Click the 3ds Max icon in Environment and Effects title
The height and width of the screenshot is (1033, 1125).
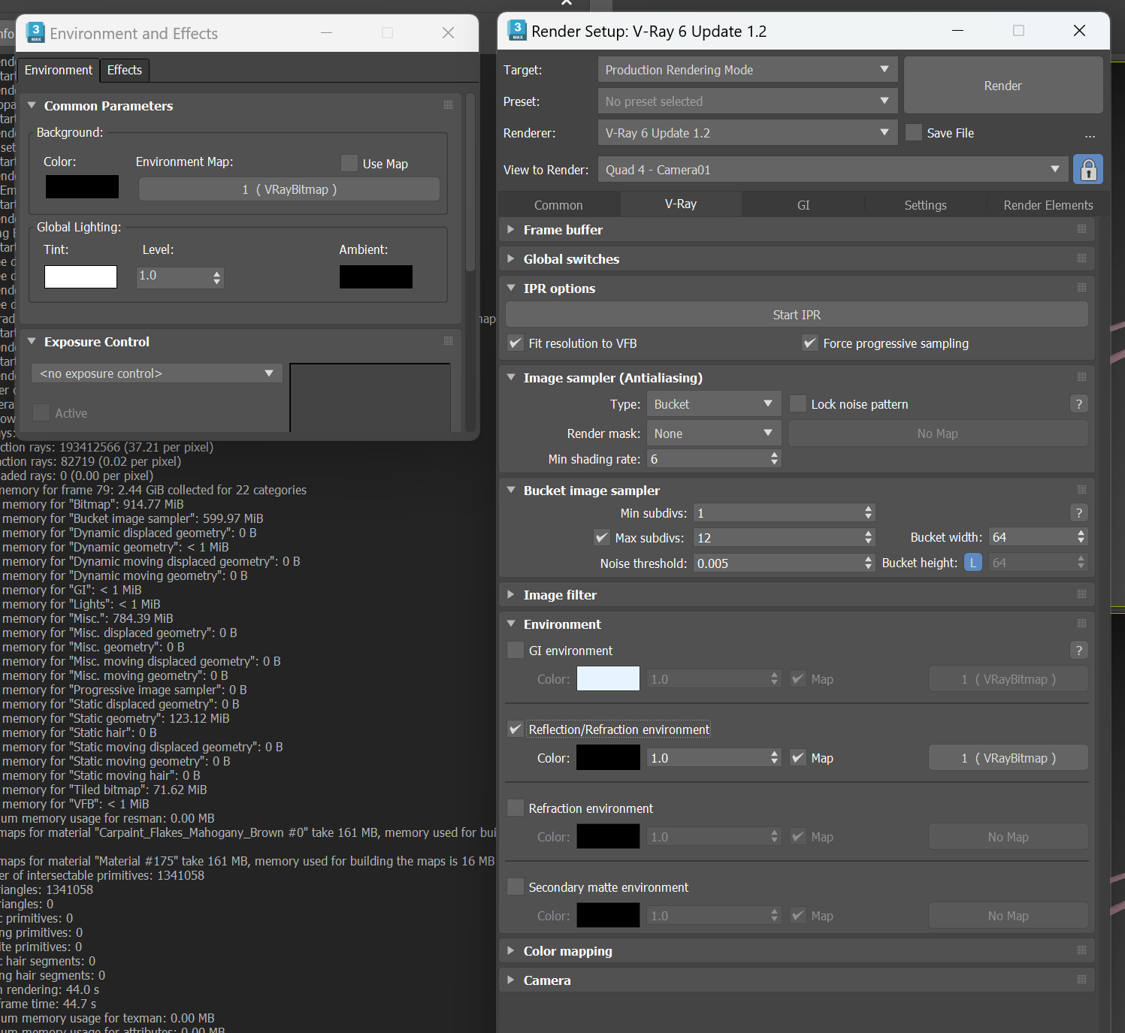(x=35, y=33)
